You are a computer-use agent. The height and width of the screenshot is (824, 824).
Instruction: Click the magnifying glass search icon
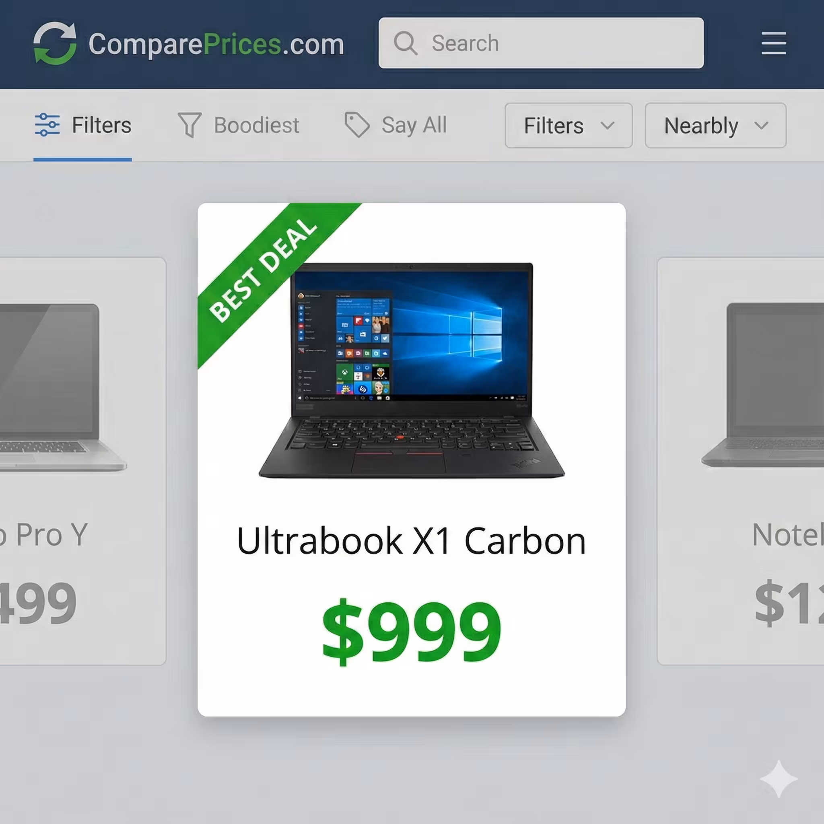click(x=405, y=43)
